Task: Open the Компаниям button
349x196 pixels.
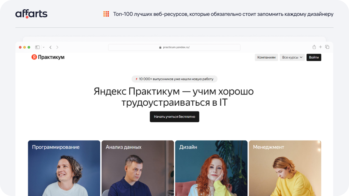Action: pos(266,57)
